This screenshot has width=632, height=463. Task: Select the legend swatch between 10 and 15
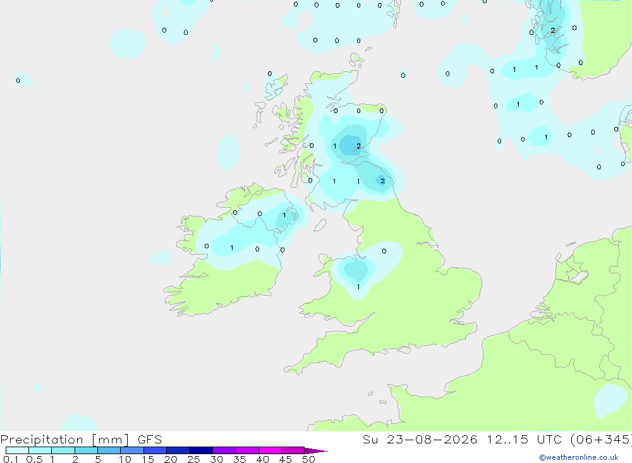tap(132, 450)
